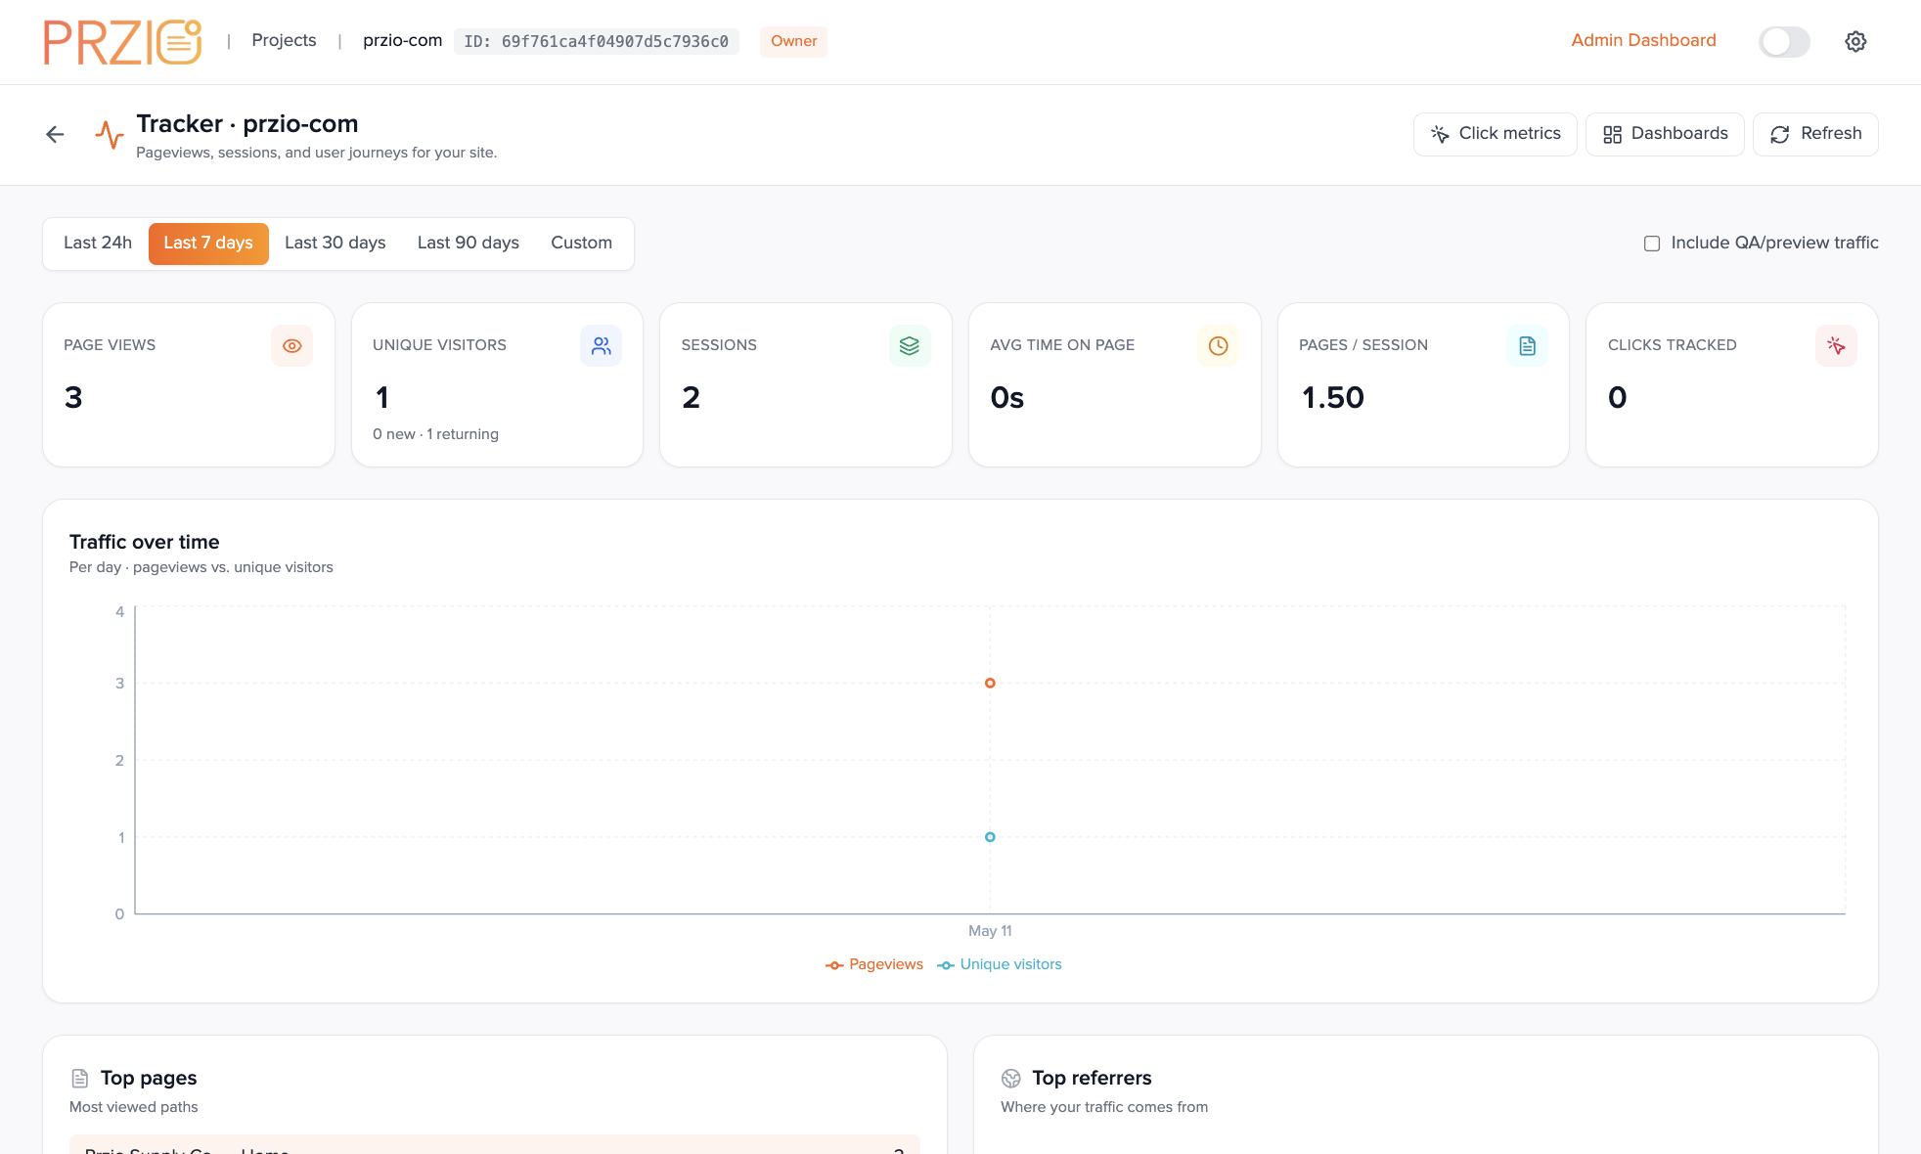Open Click metrics
This screenshot has height=1154, width=1921.
tap(1496, 134)
